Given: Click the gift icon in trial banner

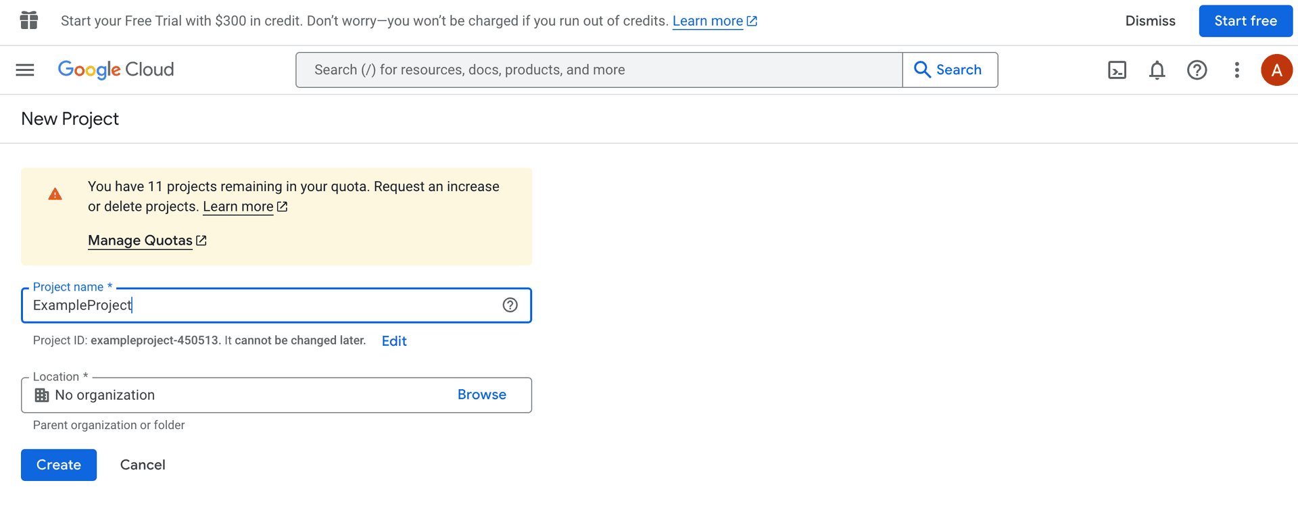Looking at the screenshot, I should coord(29,20).
